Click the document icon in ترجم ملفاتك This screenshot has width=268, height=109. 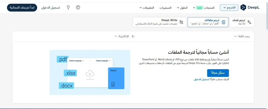[x=224, y=22]
